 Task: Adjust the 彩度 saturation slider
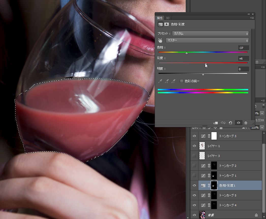(x=206, y=64)
